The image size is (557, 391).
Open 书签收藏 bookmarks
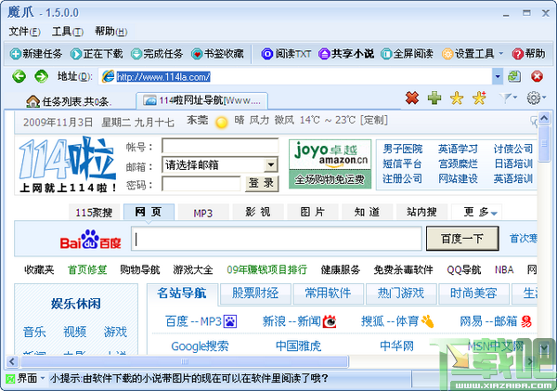tap(217, 54)
